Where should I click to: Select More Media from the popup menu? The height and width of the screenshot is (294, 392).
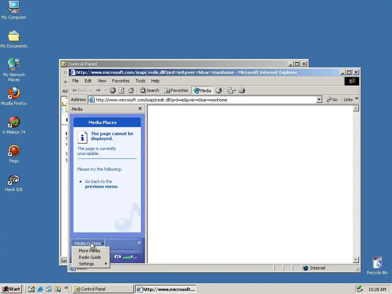[90, 251]
